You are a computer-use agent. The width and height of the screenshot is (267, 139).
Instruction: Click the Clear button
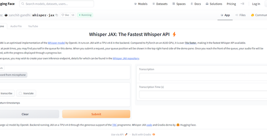coord(29,114)
